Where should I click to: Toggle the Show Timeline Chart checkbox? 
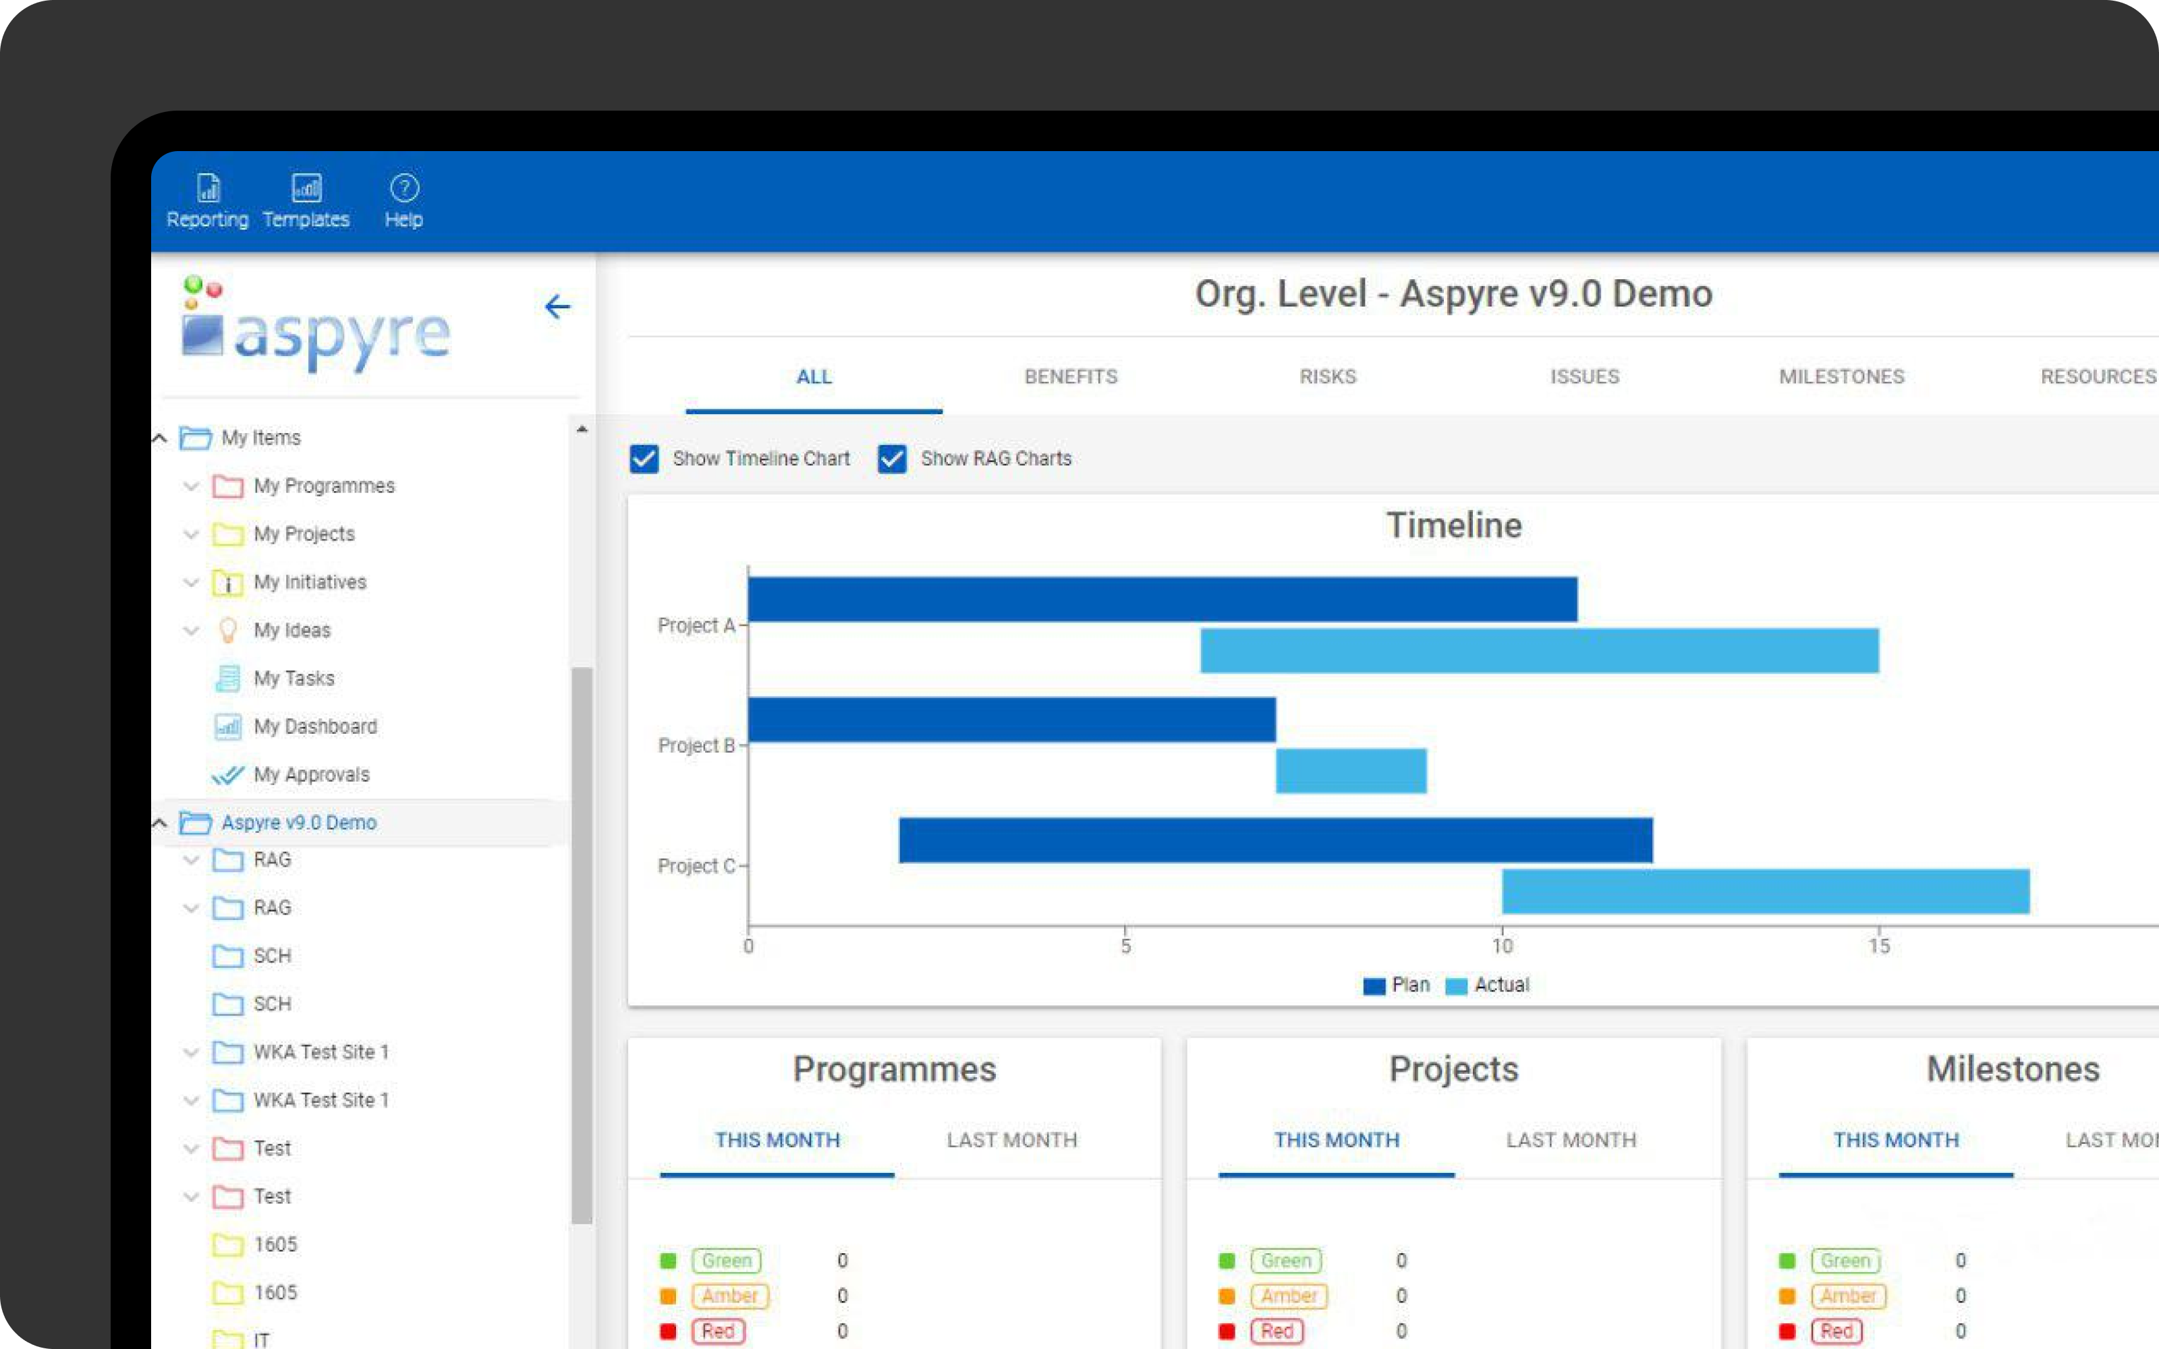coord(644,459)
